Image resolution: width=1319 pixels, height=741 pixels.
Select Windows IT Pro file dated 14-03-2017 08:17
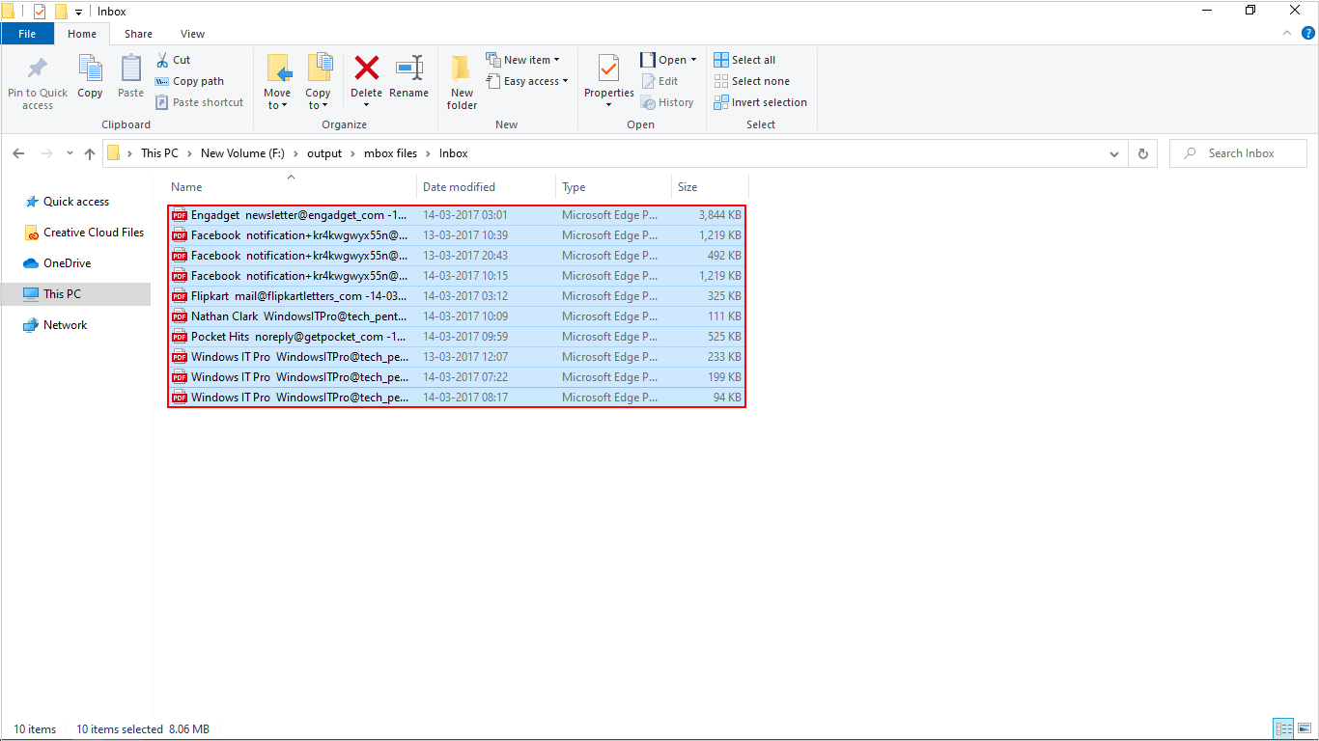pos(457,398)
